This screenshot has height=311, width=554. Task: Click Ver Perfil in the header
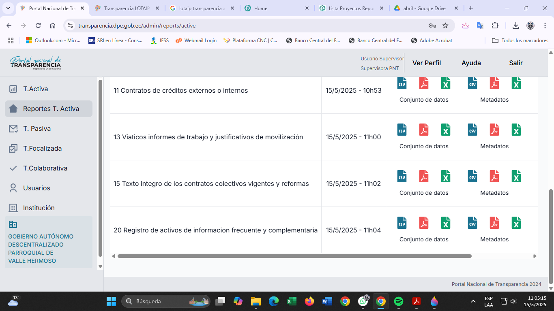426,63
